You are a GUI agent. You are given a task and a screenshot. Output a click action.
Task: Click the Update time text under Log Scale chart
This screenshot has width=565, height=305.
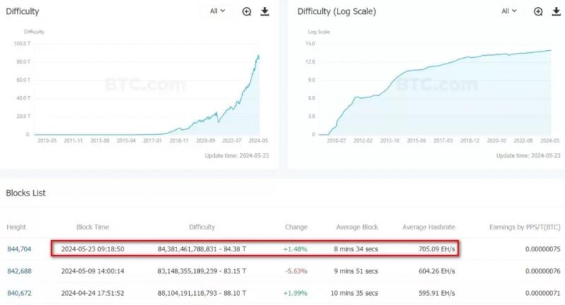tap(528, 155)
